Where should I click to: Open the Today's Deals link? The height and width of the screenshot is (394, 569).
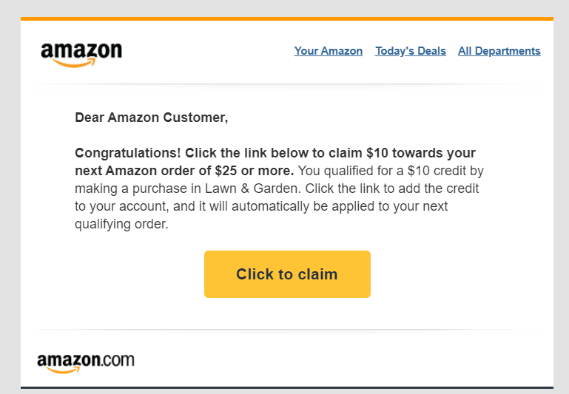point(411,51)
